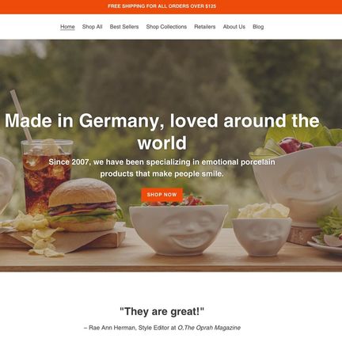Click the 'Made in Germany' hero heading
This screenshot has height=342, width=342.
[x=161, y=131]
